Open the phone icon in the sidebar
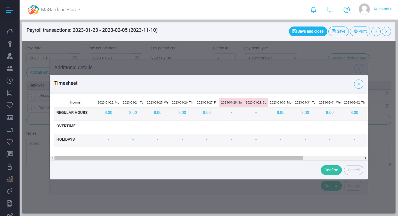Image resolution: width=398 pixels, height=216 pixels. (x=10, y=191)
